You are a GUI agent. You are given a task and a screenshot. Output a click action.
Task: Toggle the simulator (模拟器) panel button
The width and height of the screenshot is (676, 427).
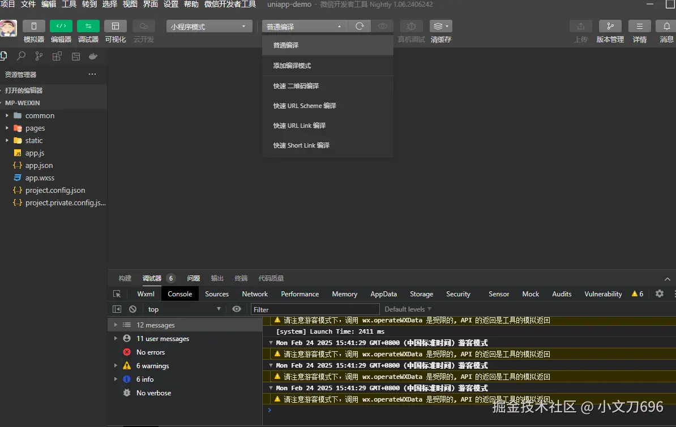(33, 26)
